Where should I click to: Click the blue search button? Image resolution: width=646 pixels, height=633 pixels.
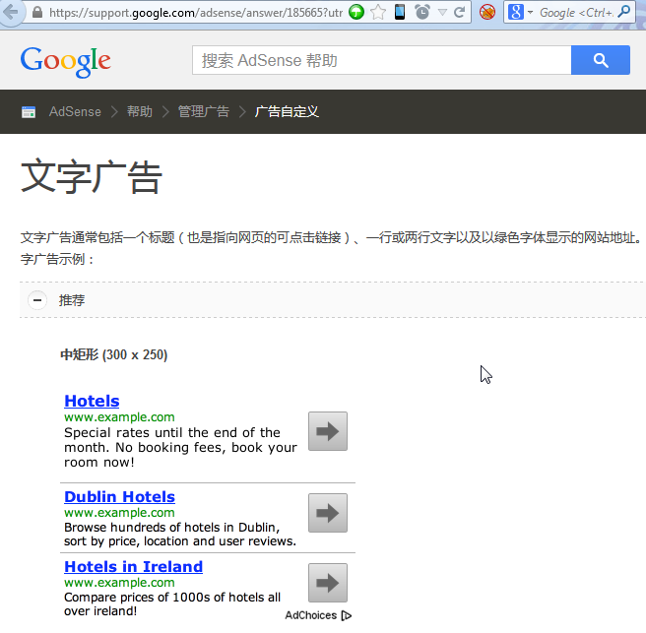coord(601,60)
